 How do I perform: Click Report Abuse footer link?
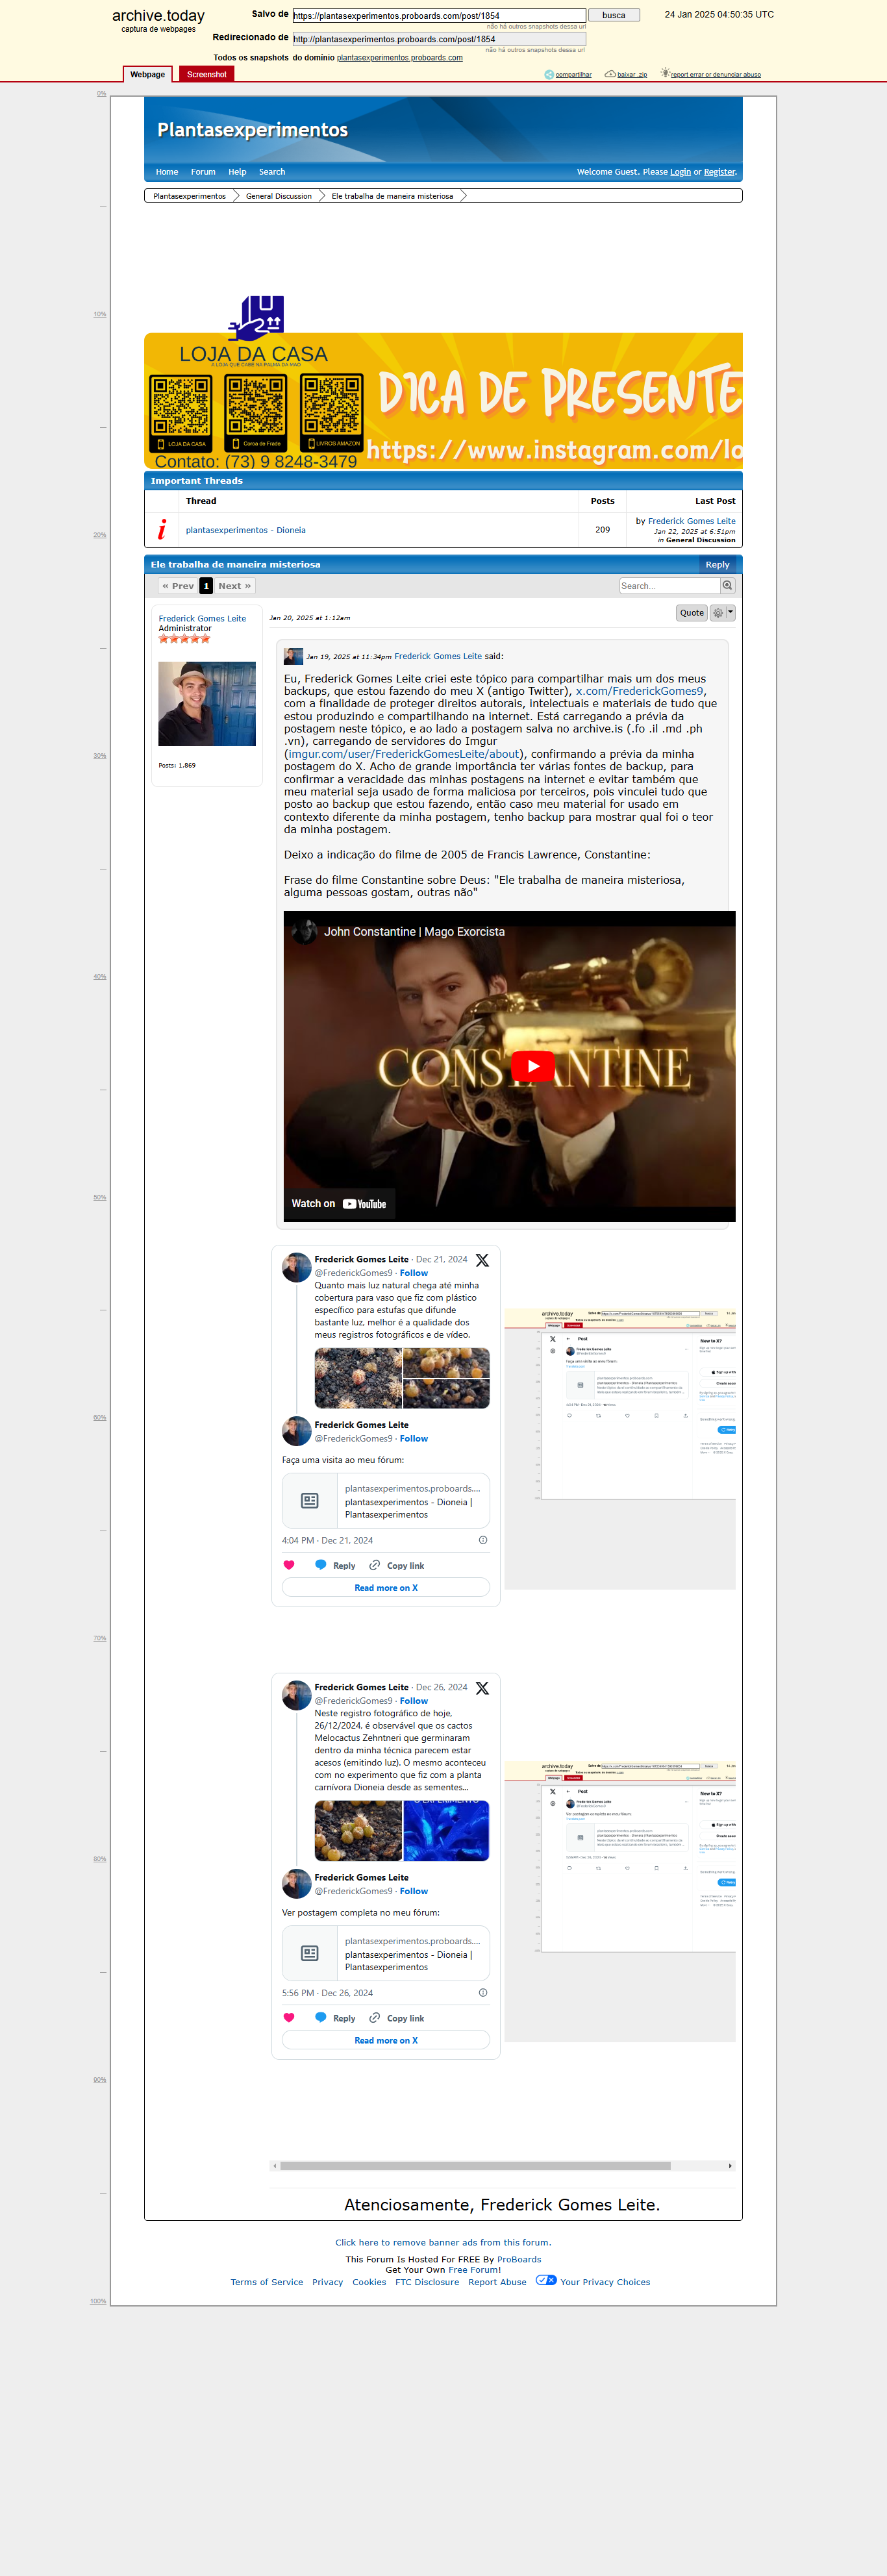coord(497,2282)
